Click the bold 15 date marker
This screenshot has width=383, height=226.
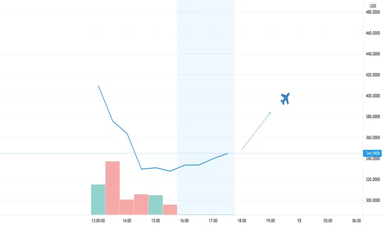(299, 221)
